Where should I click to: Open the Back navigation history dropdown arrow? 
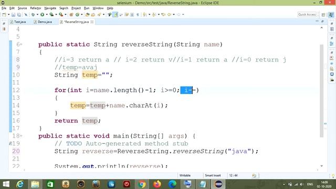(x=174, y=15)
